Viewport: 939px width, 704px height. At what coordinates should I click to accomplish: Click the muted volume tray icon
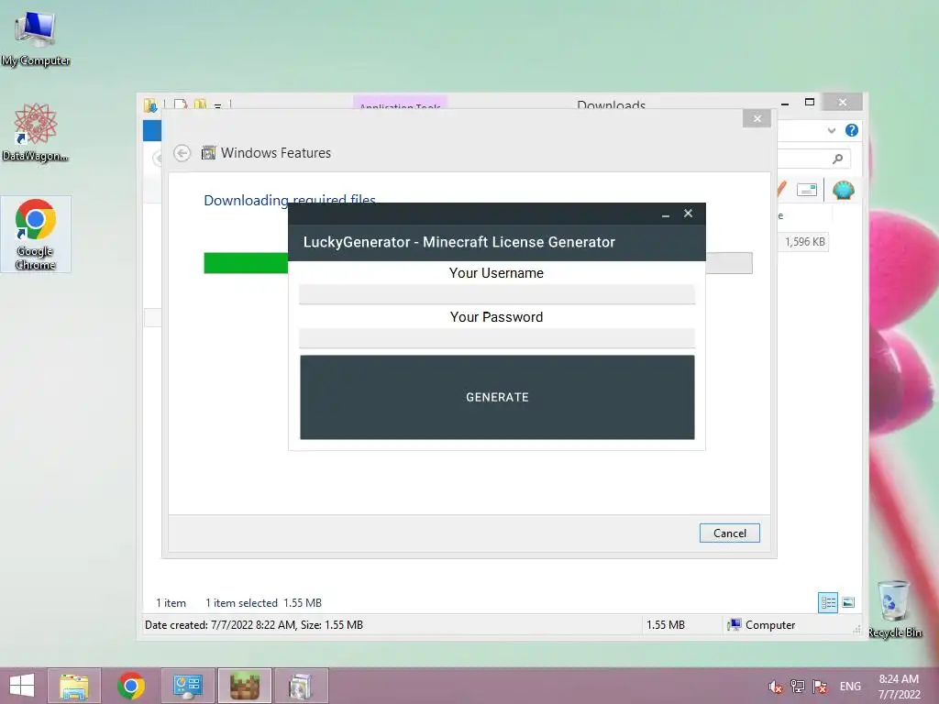tap(775, 687)
